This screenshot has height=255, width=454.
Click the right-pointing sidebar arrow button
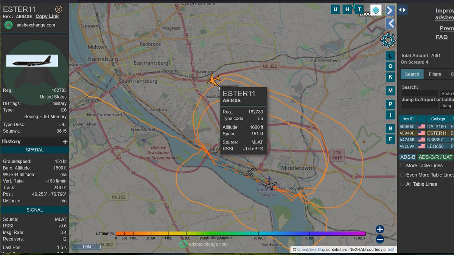click(390, 10)
